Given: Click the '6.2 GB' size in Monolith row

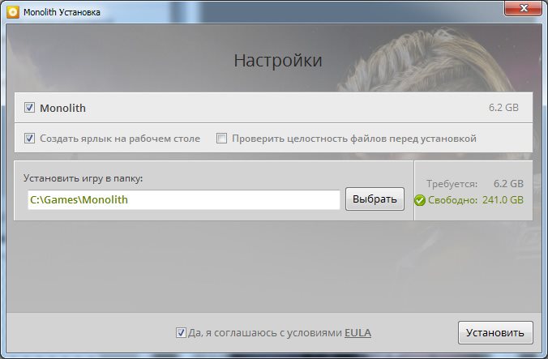Looking at the screenshot, I should 503,108.
